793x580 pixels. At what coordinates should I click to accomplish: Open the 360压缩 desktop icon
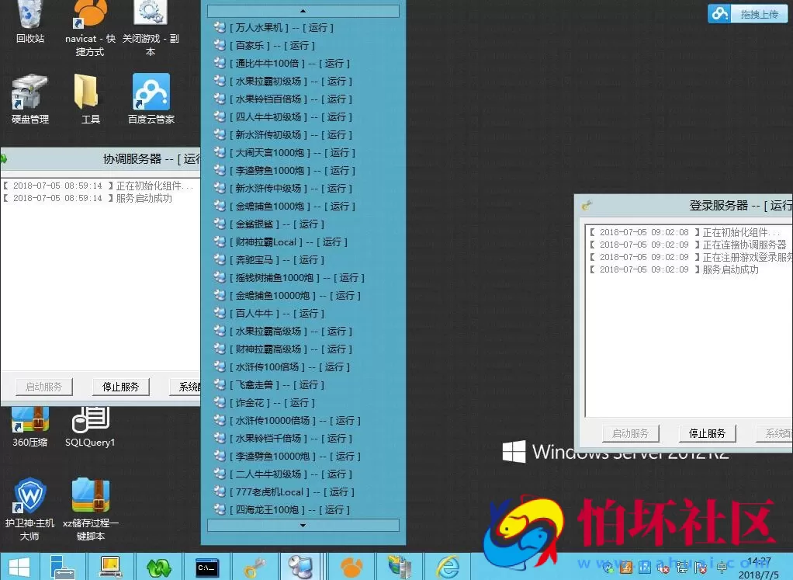coord(29,423)
